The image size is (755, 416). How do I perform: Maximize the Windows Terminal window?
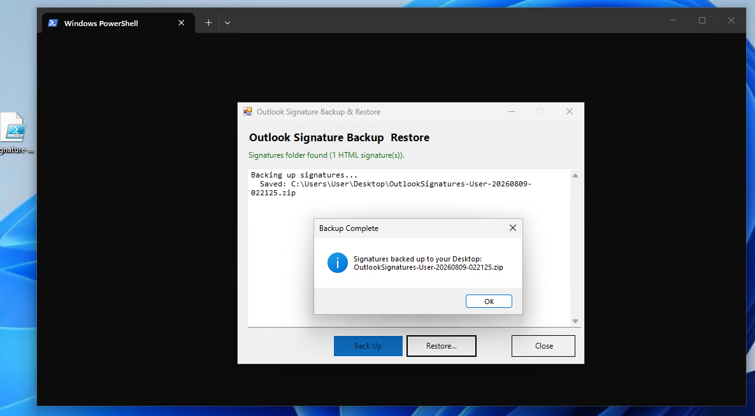pyautogui.click(x=702, y=20)
